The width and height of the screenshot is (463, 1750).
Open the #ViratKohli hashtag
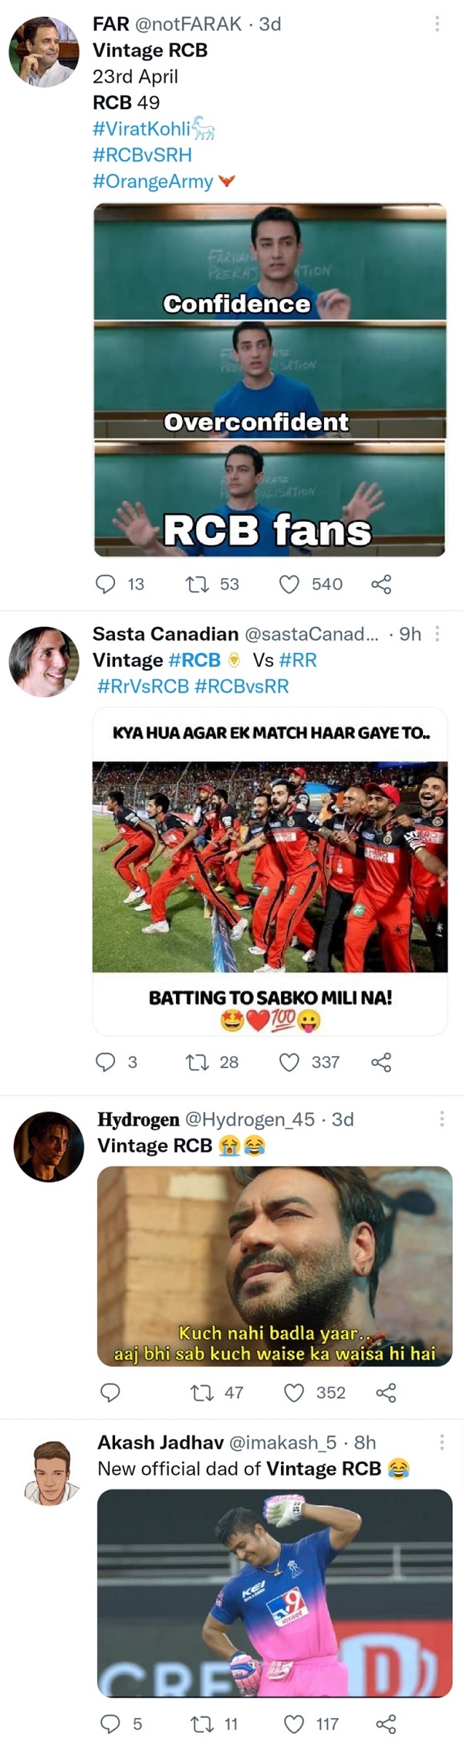click(x=142, y=128)
